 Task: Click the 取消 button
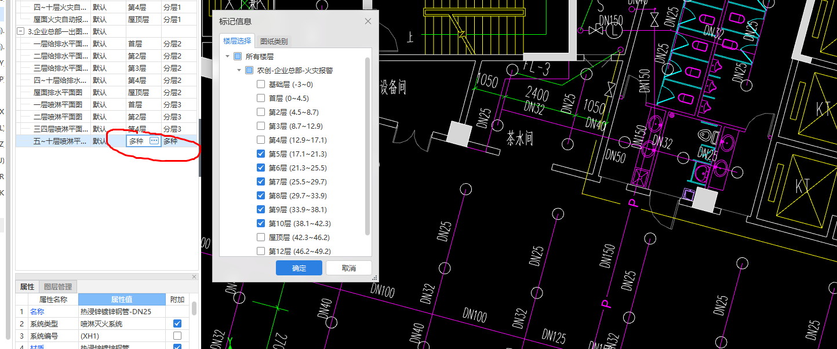349,268
